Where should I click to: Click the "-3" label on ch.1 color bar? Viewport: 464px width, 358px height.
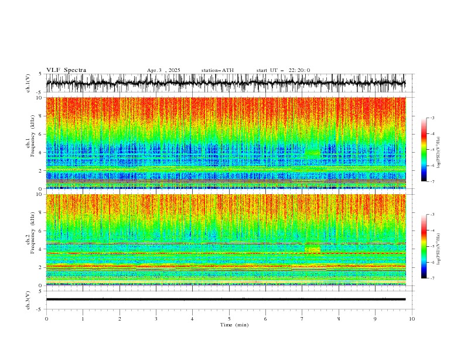coord(432,118)
